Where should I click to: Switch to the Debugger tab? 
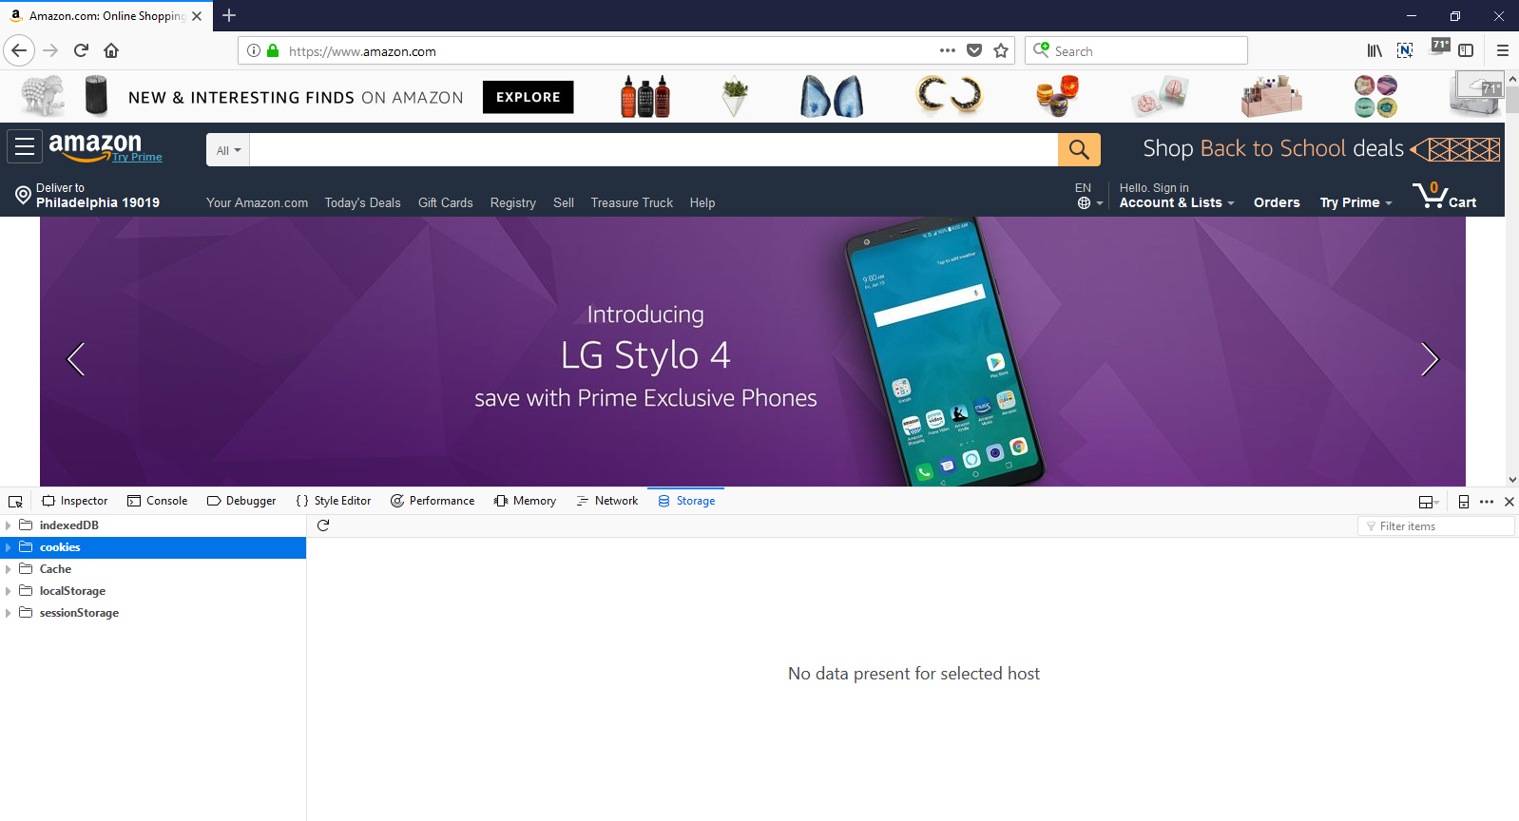pos(241,501)
